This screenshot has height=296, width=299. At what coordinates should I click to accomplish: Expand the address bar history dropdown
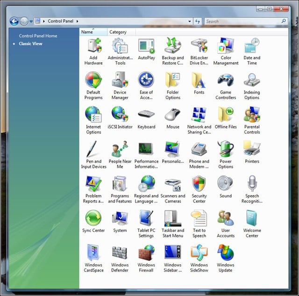tap(189, 22)
